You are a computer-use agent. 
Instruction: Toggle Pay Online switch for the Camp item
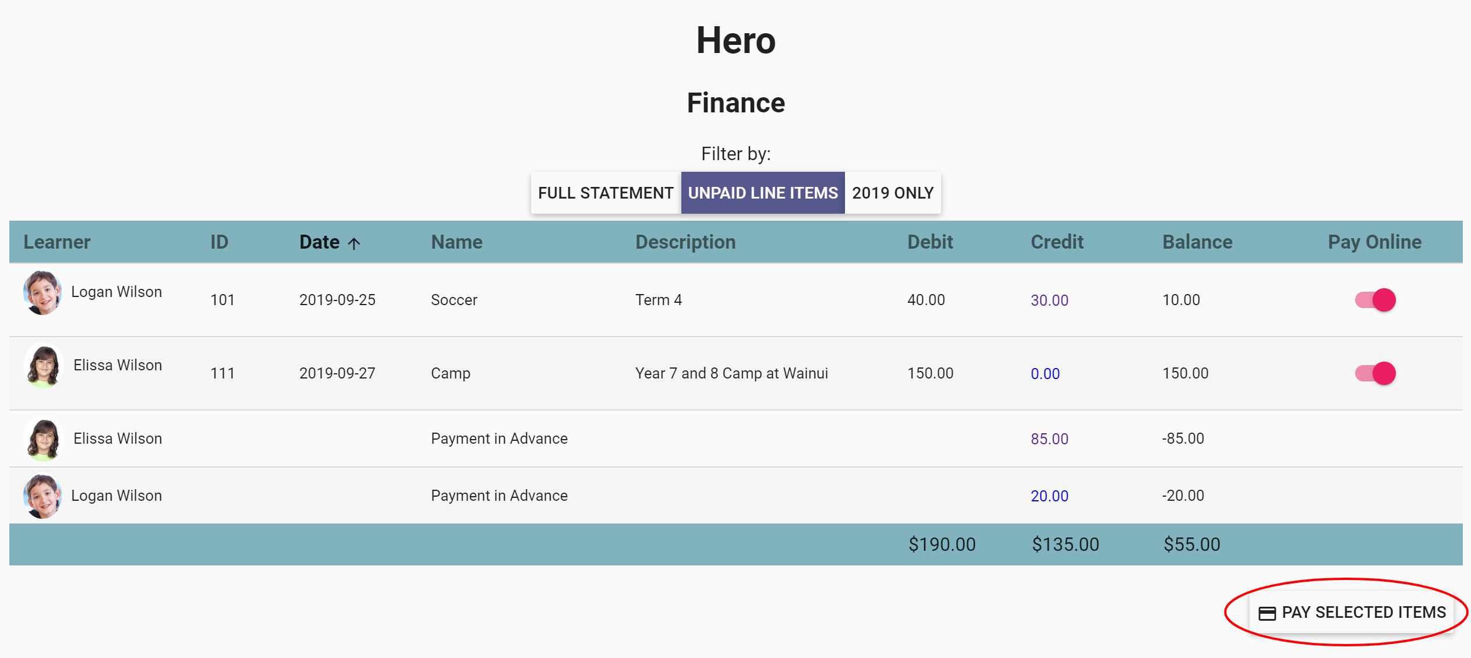click(1375, 374)
